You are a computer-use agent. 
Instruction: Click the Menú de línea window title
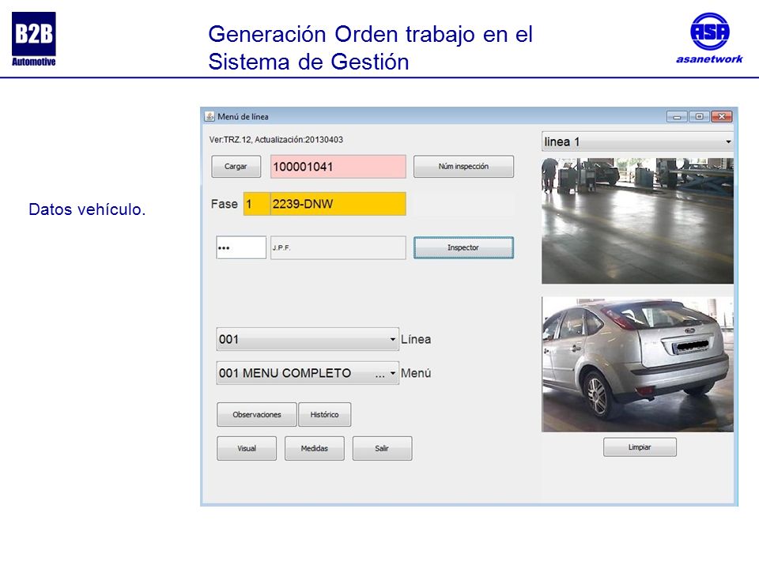(243, 117)
